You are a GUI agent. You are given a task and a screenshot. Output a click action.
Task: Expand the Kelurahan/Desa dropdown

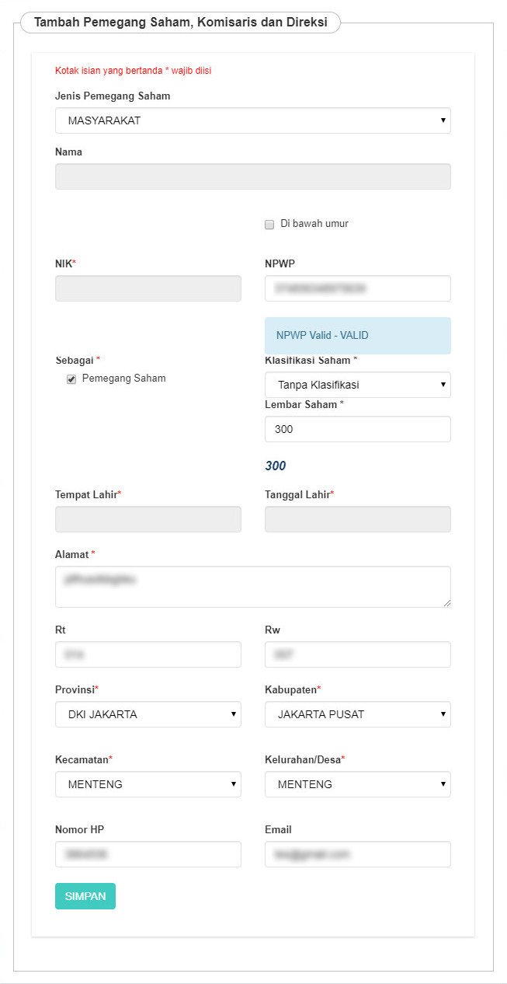(357, 784)
